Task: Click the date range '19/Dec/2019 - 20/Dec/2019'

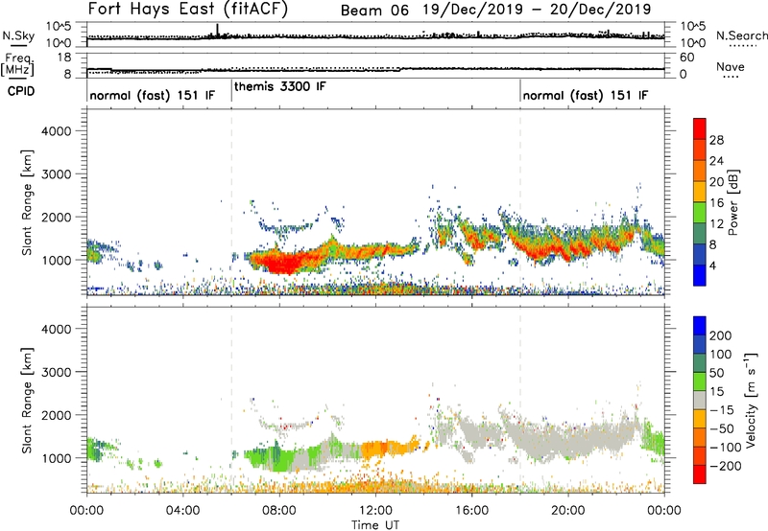Action: click(x=537, y=10)
